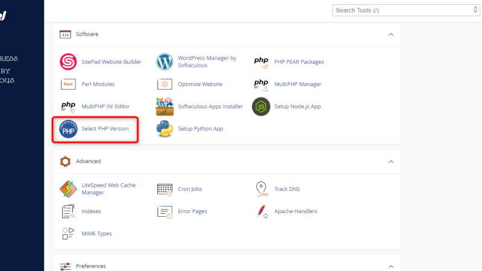This screenshot has height=271, width=482.
Task: Click the Perl Modules icon
Action: pos(68,84)
